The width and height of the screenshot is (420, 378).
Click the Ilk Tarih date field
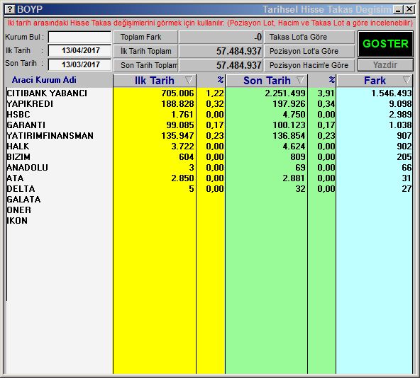[x=80, y=50]
